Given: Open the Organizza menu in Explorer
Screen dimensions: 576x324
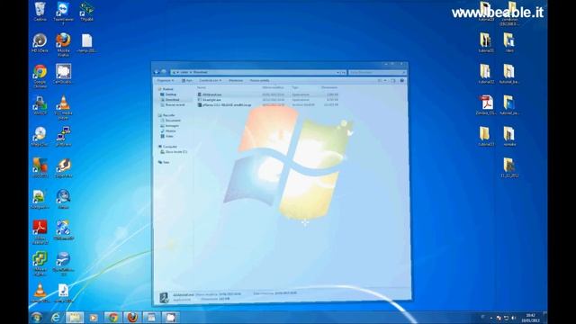Looking at the screenshot, I should 166,80.
